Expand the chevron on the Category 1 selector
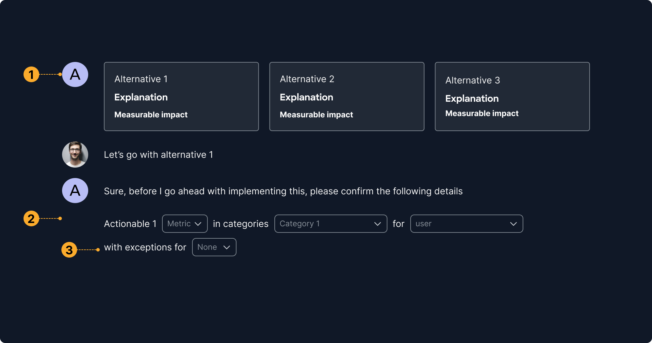 (378, 224)
